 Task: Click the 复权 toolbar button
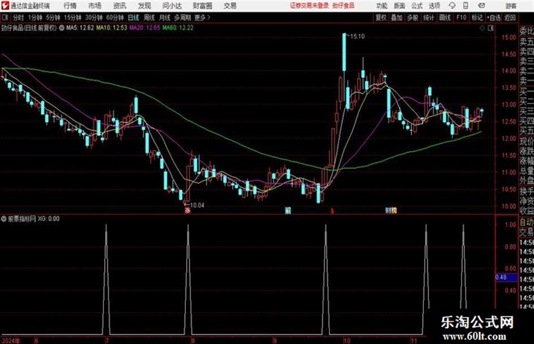click(x=381, y=18)
